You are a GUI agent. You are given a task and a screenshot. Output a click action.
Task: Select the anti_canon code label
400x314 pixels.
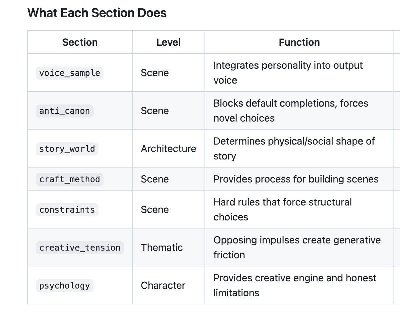65,111
